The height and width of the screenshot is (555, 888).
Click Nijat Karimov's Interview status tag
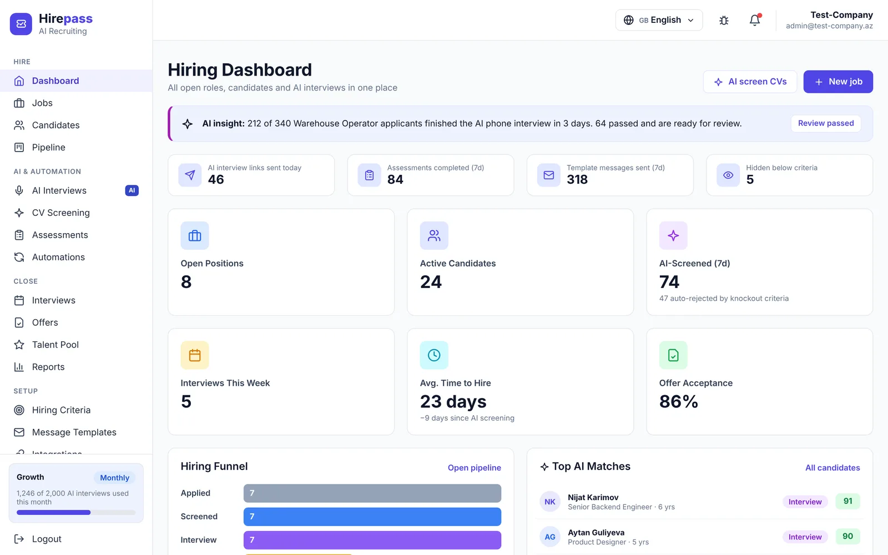(x=805, y=502)
